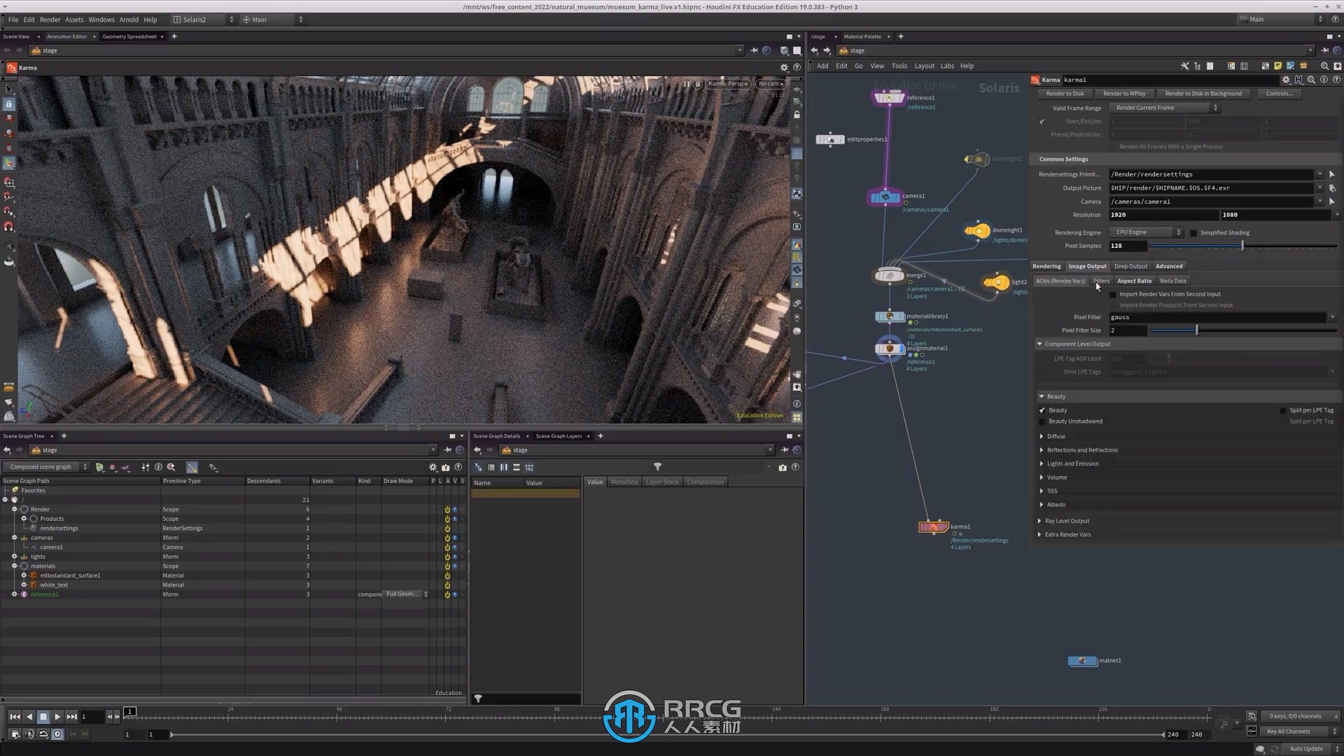Enable the Beauty Unshadowed pass
This screenshot has width=1344, height=756.
[x=1042, y=421]
